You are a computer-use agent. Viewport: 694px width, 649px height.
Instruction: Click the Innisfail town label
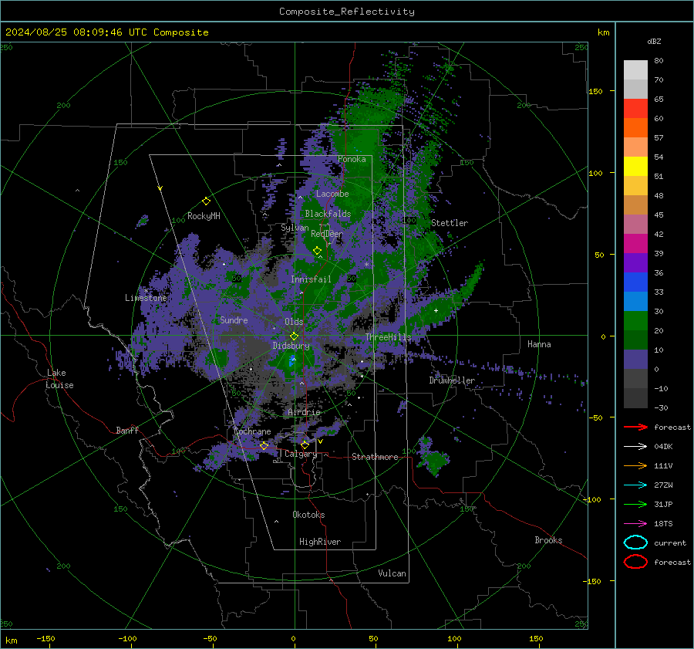[311, 279]
